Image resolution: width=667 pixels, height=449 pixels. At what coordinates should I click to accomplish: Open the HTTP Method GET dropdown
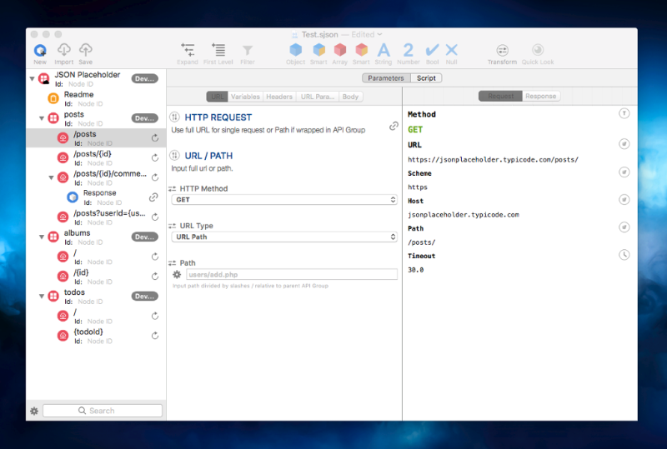pyautogui.click(x=284, y=200)
